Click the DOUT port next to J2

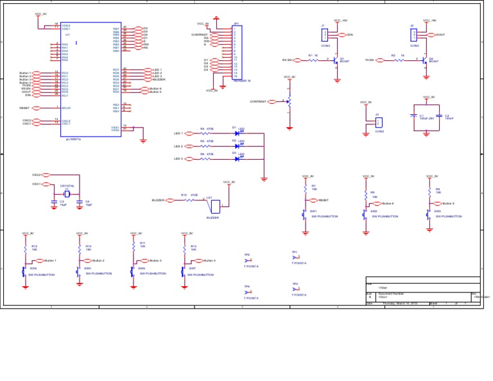pyautogui.click(x=431, y=35)
